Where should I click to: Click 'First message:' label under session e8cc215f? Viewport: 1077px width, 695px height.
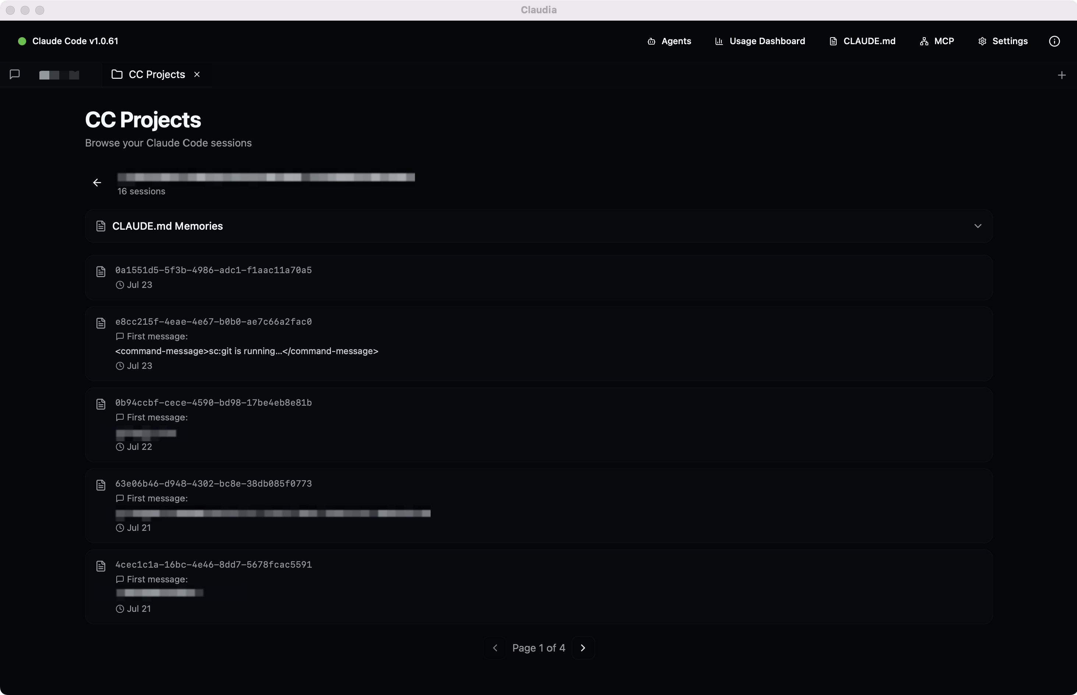157,336
